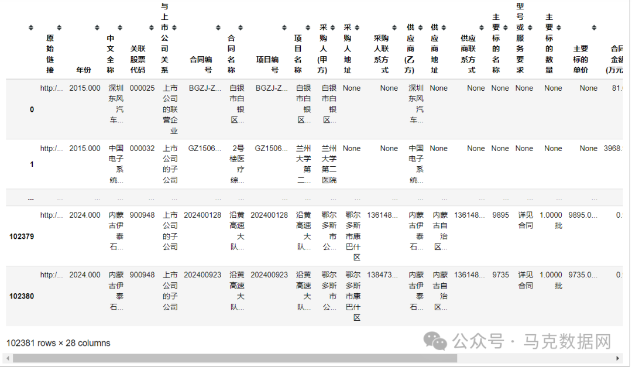Screen dimensions: 632x367
Task: Click 内蒙古自治区... supplier address in row 102380
Action: (440, 291)
